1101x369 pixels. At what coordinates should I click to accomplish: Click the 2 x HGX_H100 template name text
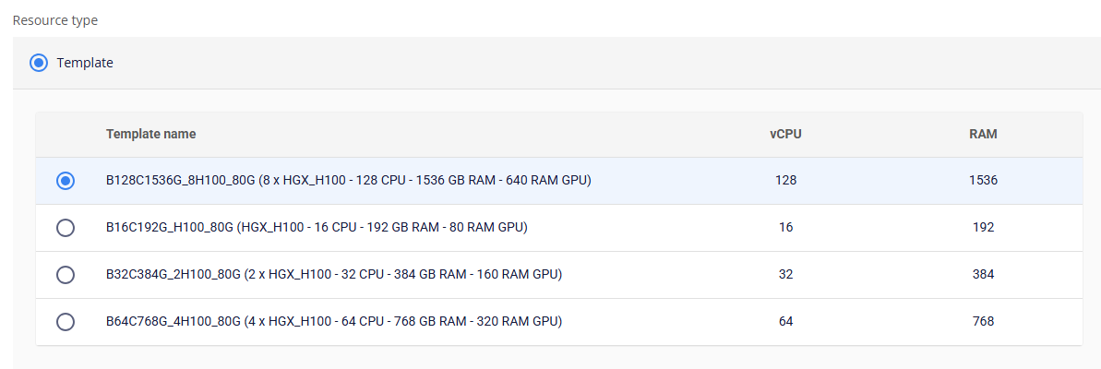point(333,275)
